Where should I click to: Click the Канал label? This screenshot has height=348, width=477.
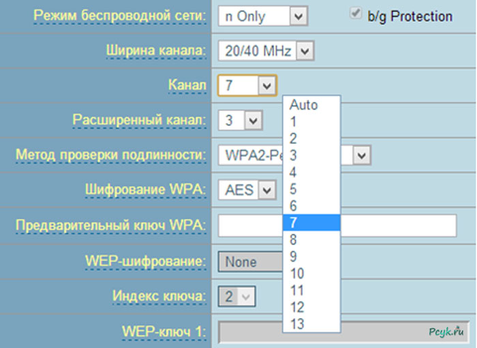[x=187, y=85]
